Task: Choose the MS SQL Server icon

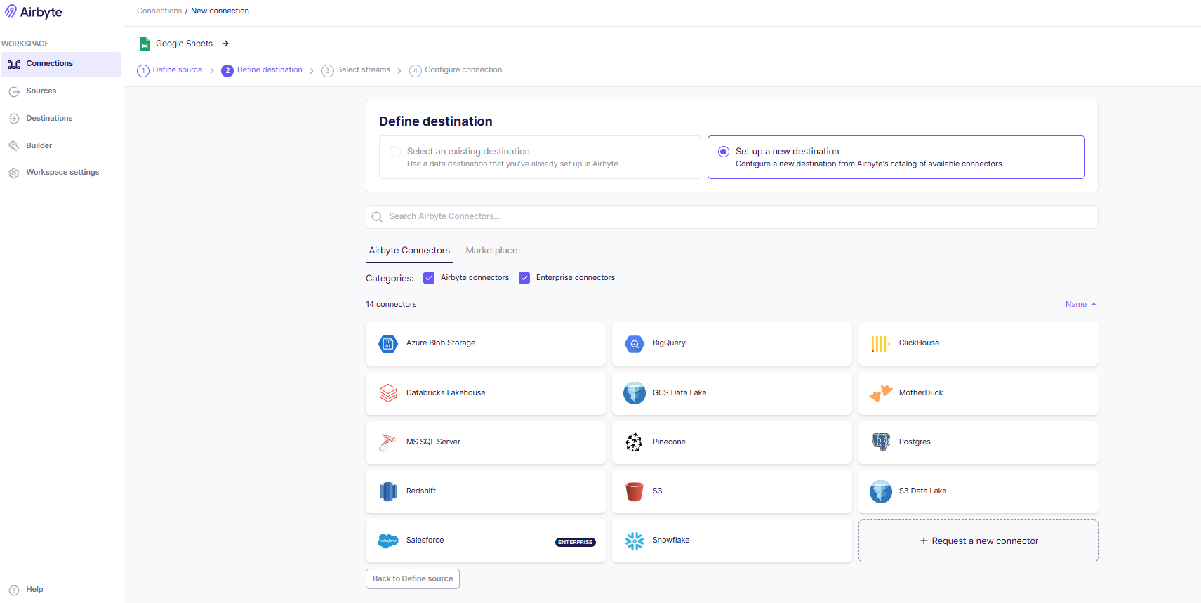Action: [388, 442]
